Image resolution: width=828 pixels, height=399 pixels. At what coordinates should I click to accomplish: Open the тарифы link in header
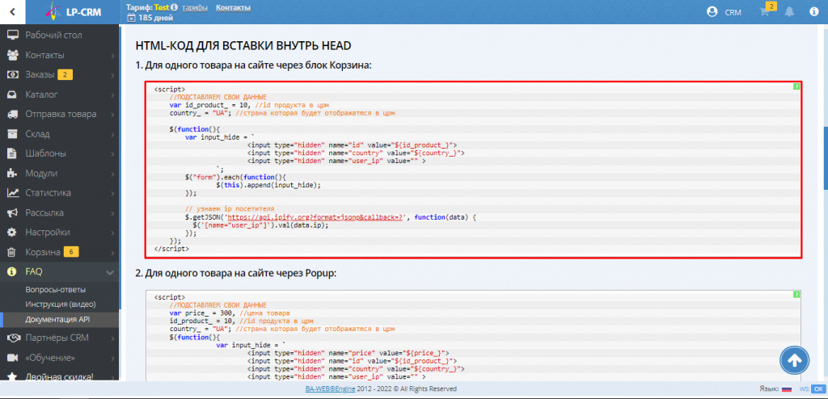[x=194, y=7]
